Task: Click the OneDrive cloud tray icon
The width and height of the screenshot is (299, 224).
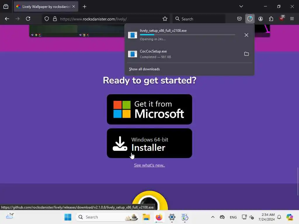Action: pyautogui.click(x=222, y=217)
